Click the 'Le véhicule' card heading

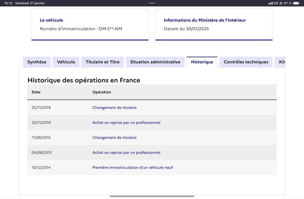pos(51,20)
